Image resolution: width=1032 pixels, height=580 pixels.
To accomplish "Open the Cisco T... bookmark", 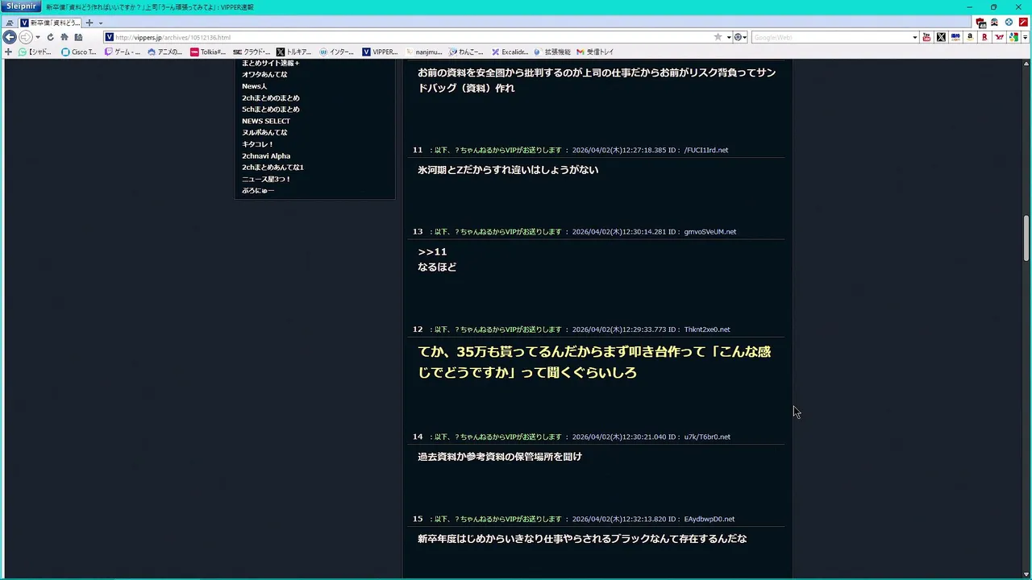I will point(78,52).
